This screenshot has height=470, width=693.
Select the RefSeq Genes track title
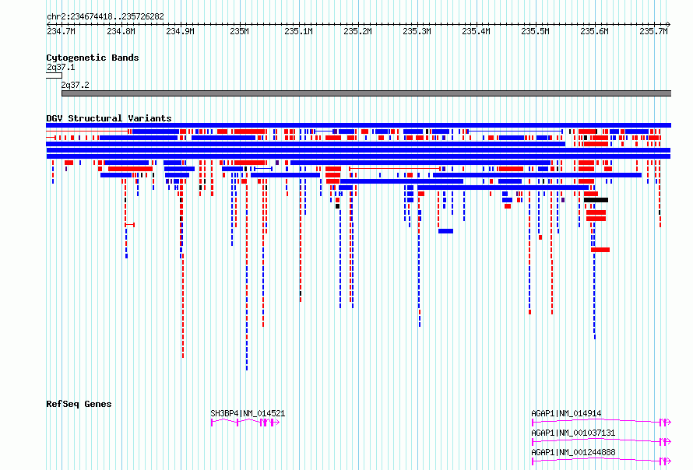click(x=79, y=404)
